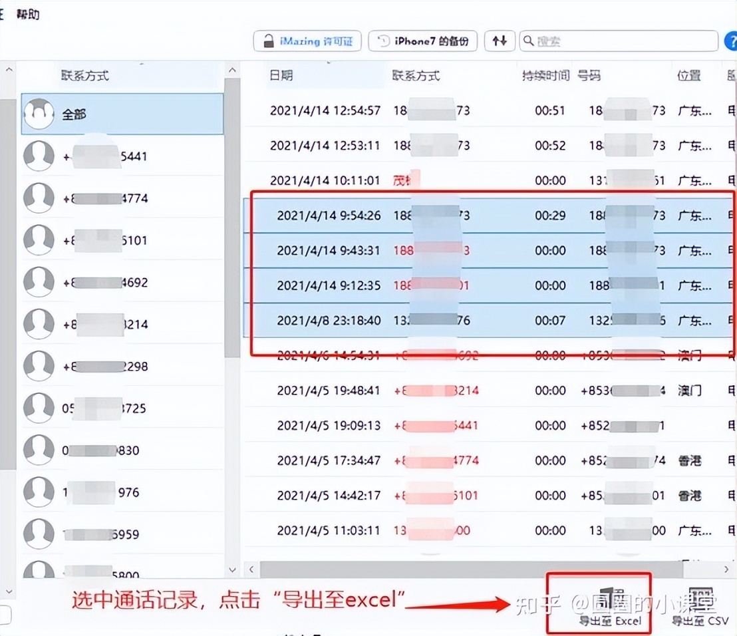Click the up-down sort arrows icon
The image size is (737, 636).
point(500,41)
